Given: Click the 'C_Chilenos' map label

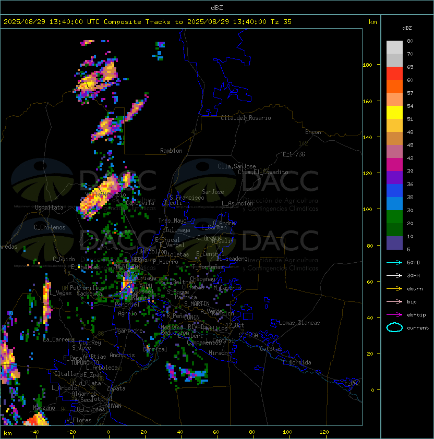Looking at the screenshot, I should pos(50,227).
